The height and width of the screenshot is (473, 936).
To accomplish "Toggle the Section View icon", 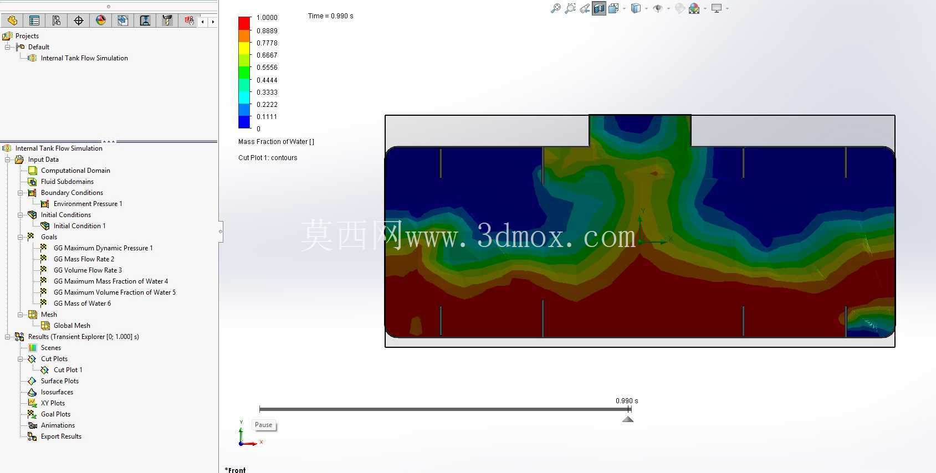I will point(599,8).
